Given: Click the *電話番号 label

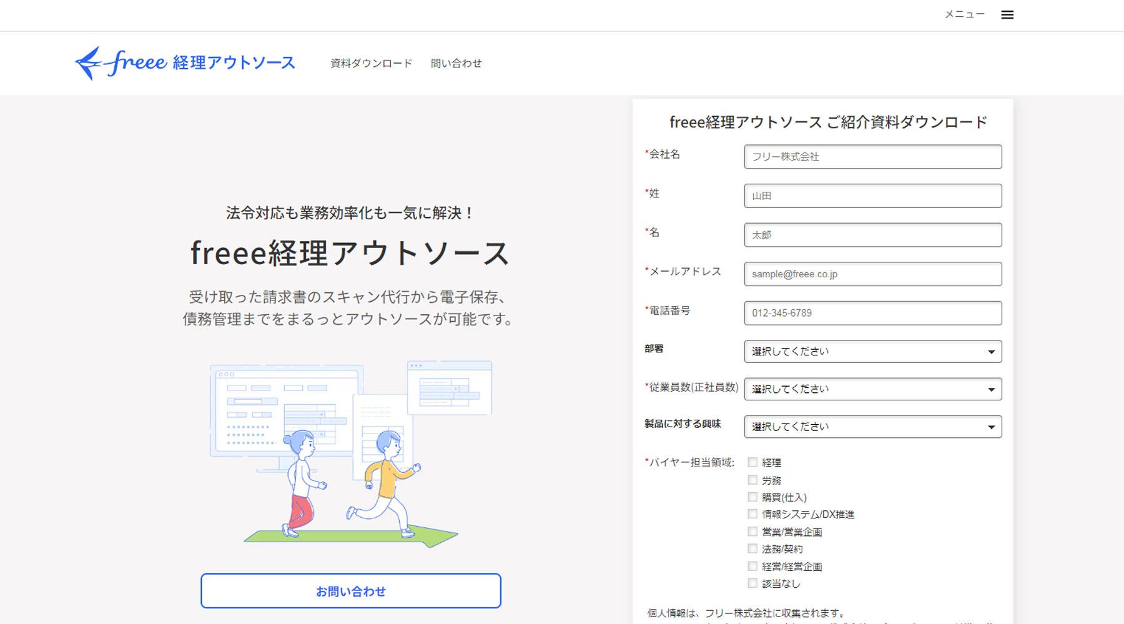Looking at the screenshot, I should [668, 310].
